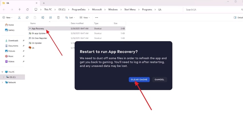
Task: Open Home in the sidebar
Action: point(9,25)
